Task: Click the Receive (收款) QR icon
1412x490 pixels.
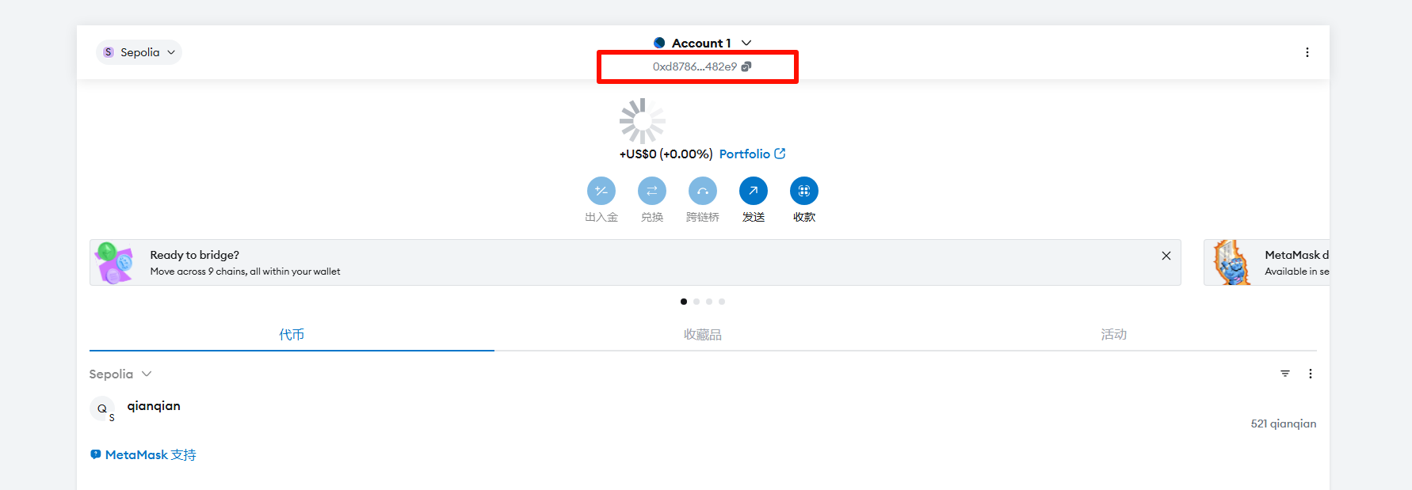Action: (x=804, y=191)
